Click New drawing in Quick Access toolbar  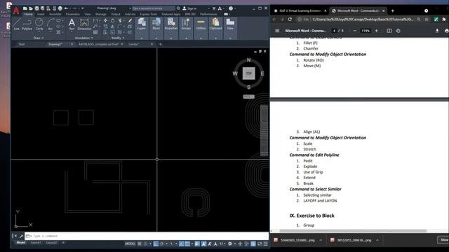[25, 8]
